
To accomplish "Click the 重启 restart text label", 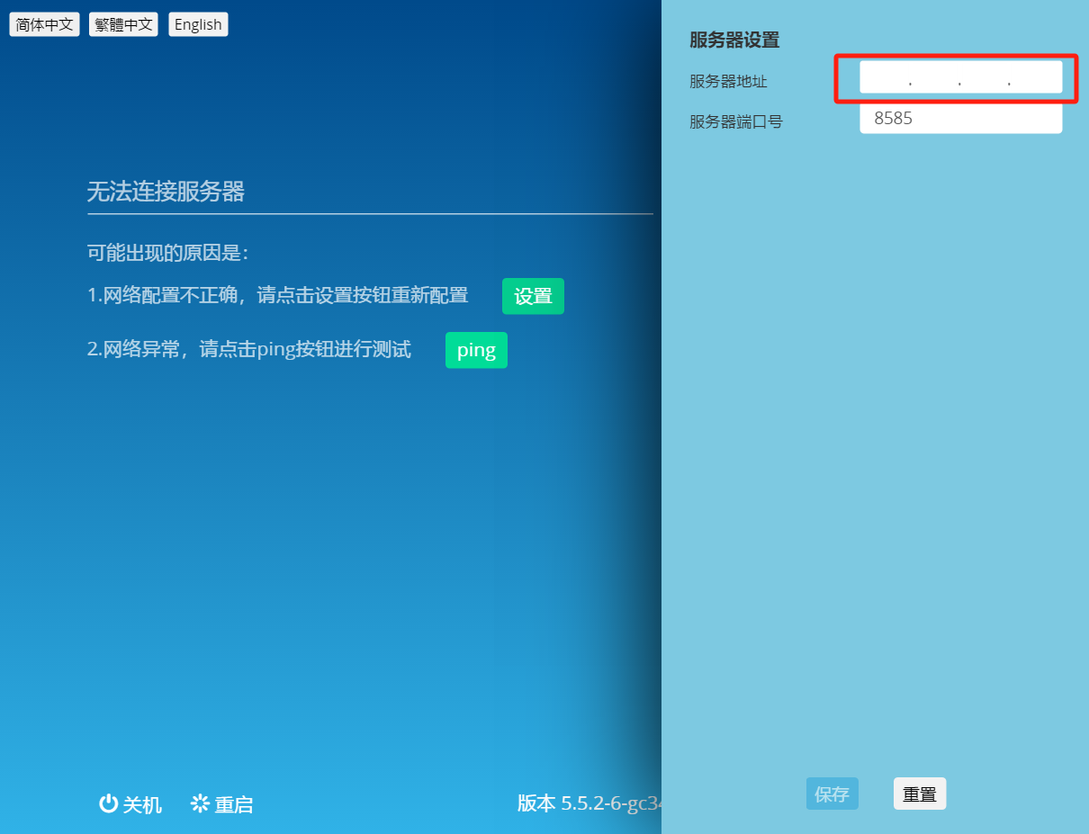I will point(234,804).
